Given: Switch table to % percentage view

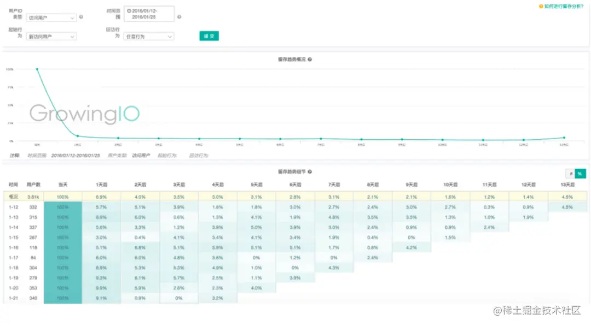Looking at the screenshot, I should [581, 173].
